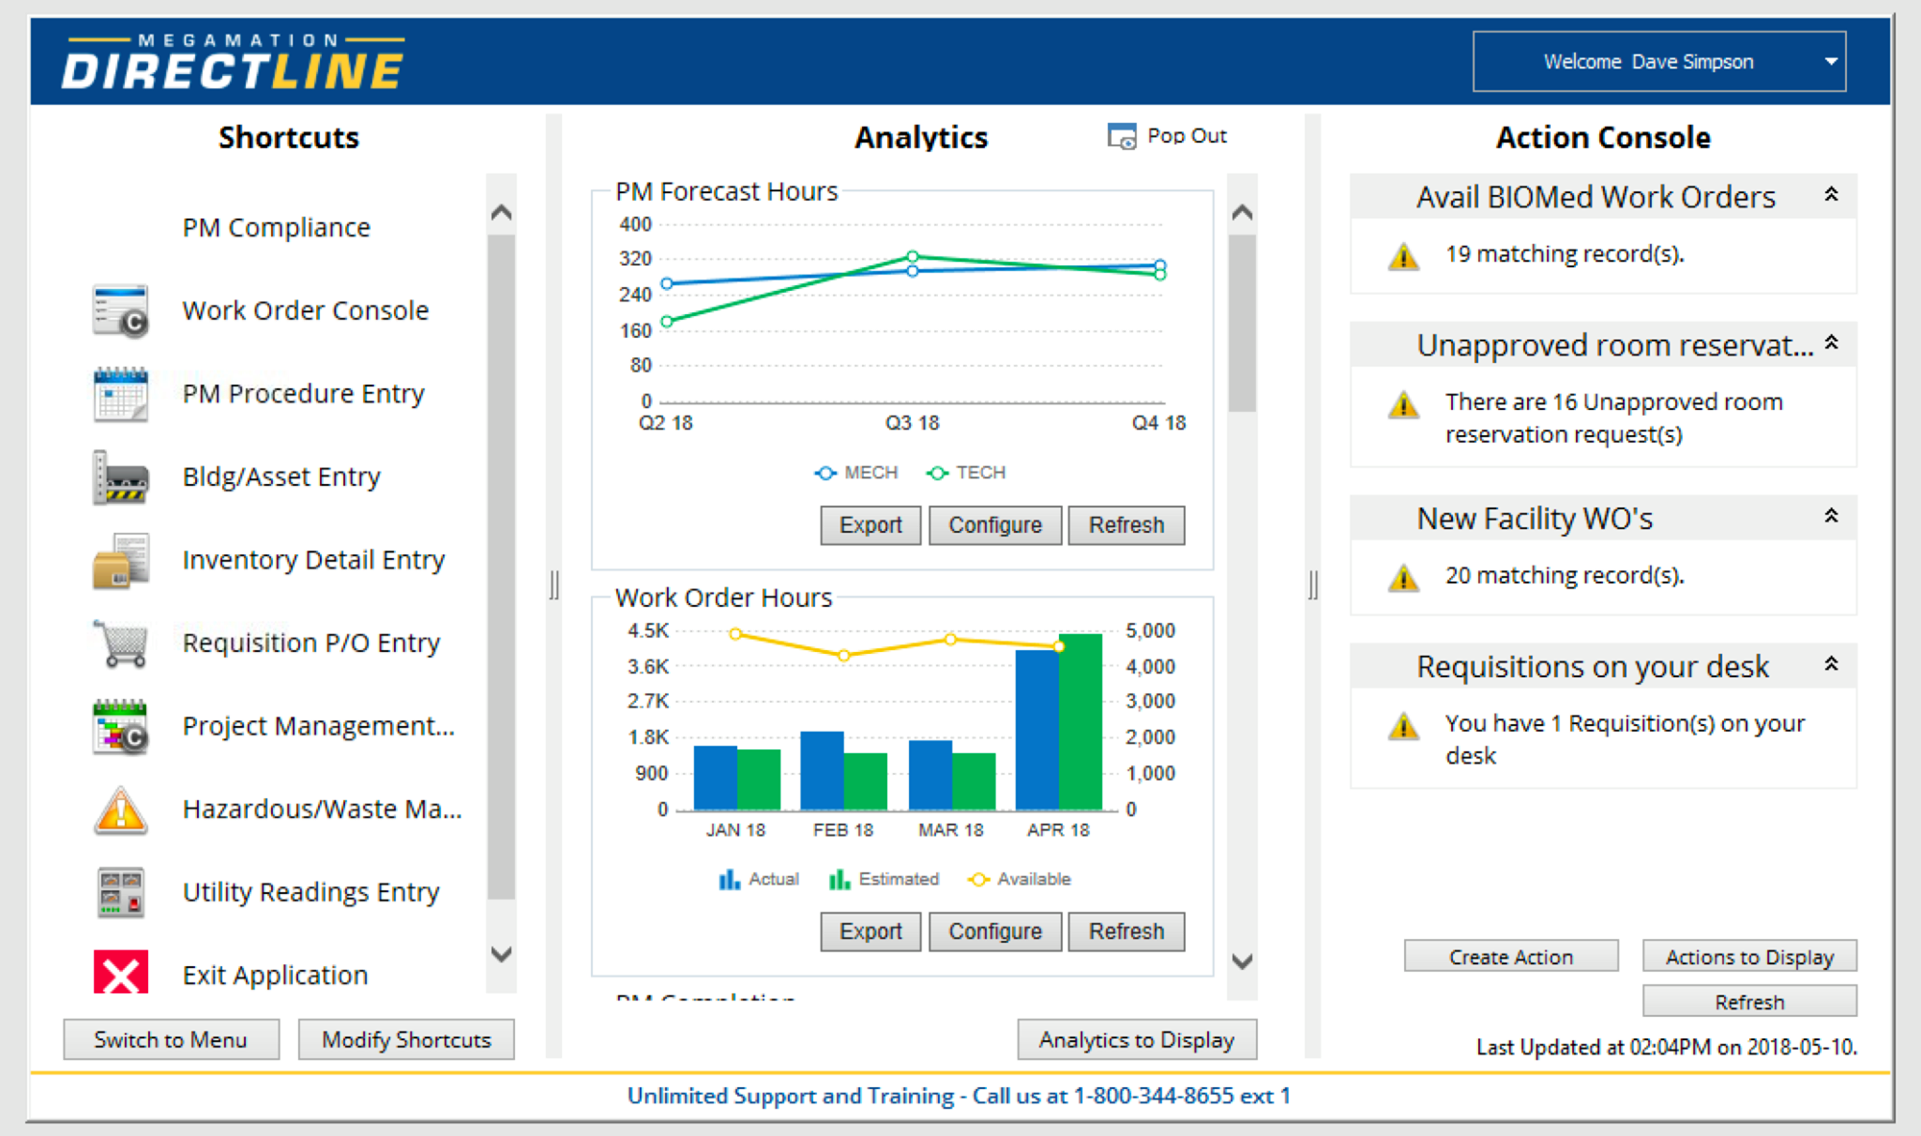Viewport: 1921px width, 1136px height.
Task: Click Switch to Menu
Action: click(x=170, y=1038)
